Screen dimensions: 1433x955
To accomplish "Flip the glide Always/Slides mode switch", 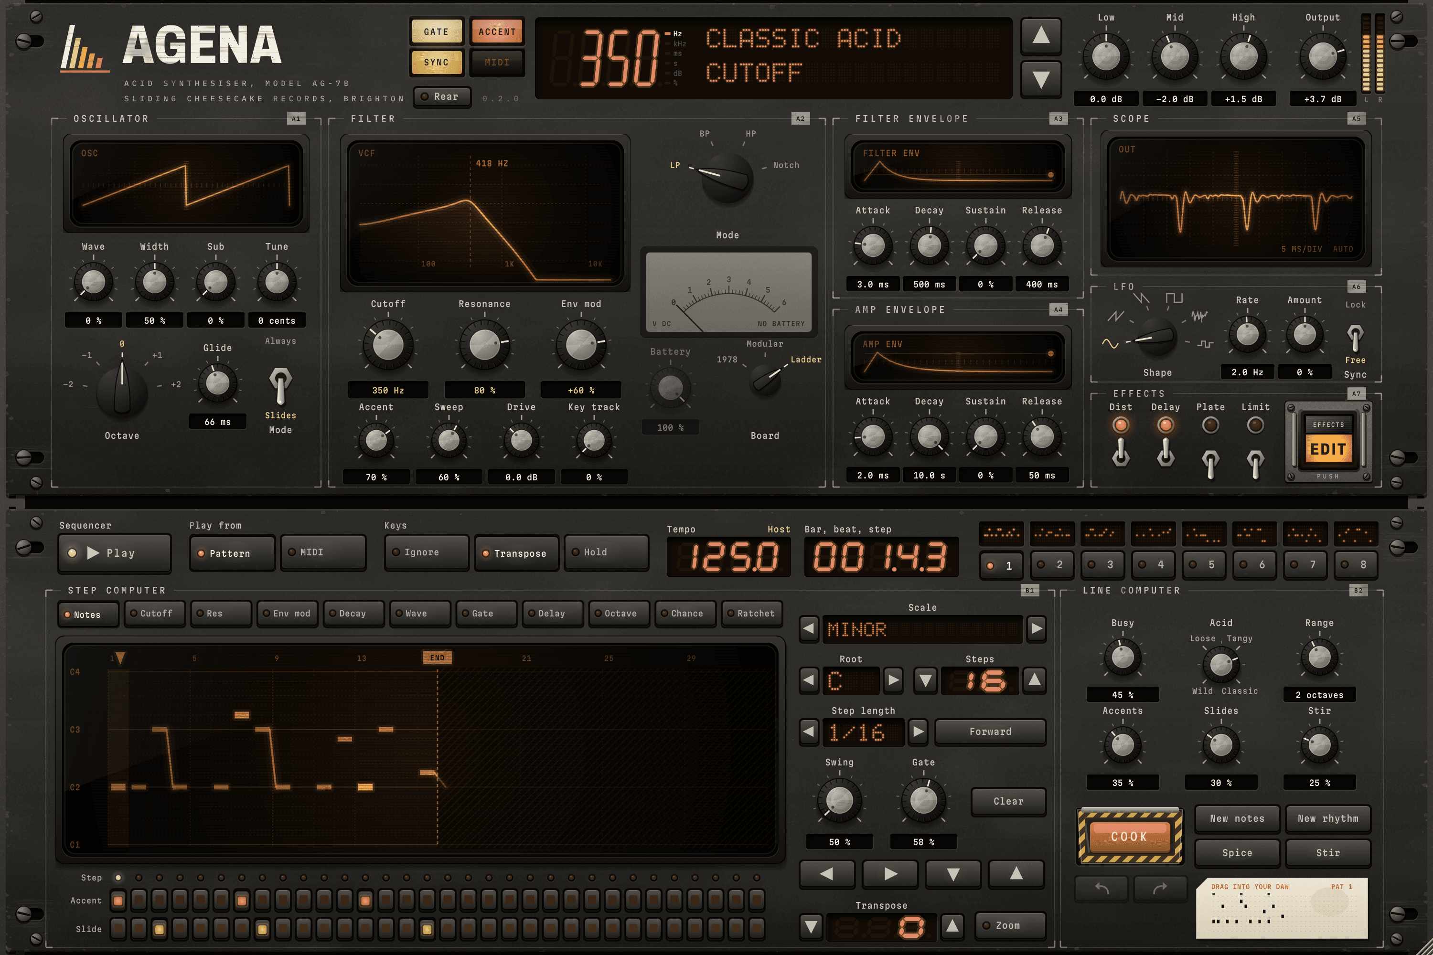I will pos(280,386).
